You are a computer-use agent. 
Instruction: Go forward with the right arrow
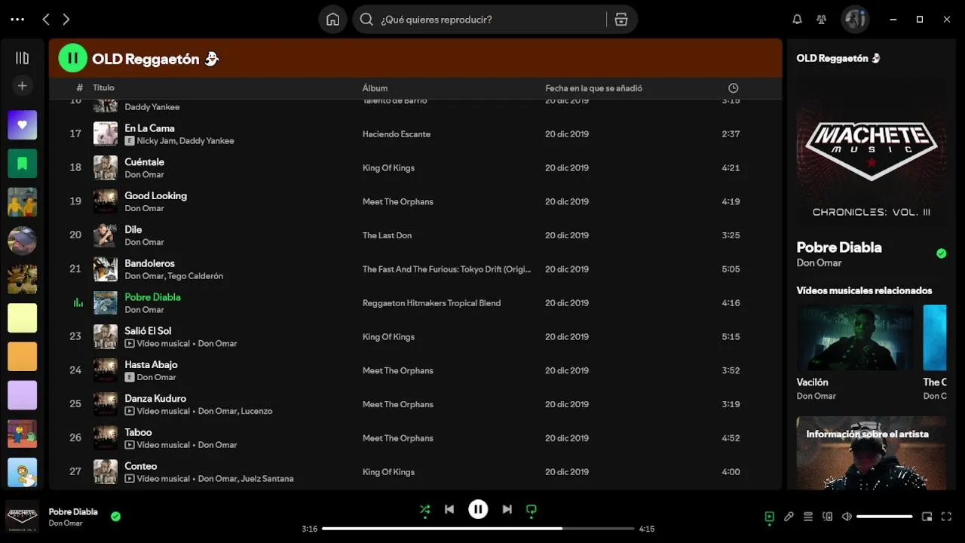[x=66, y=20]
